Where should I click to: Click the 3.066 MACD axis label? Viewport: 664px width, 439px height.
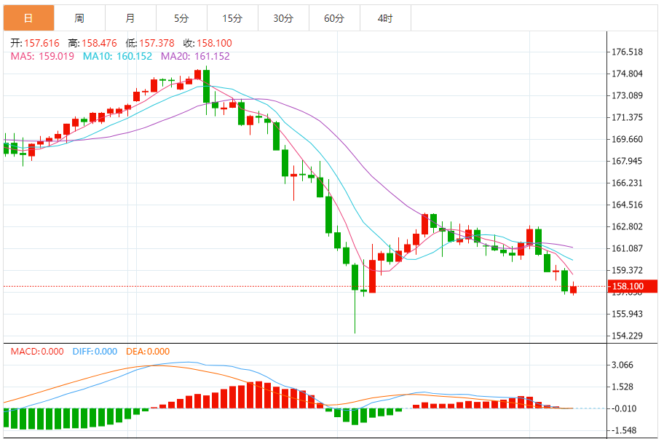[622, 365]
